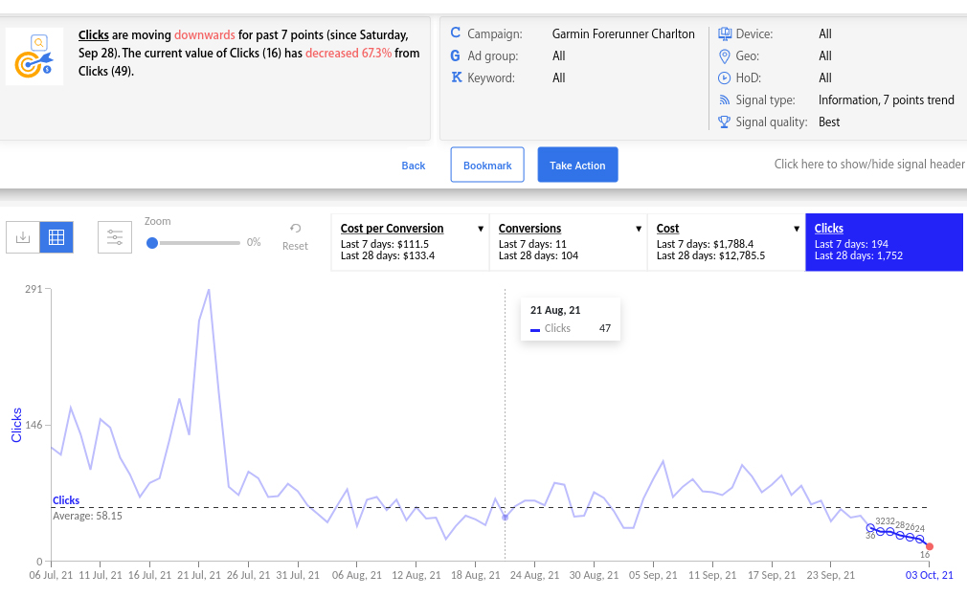This screenshot has height=597, width=967.
Task: Click the Average: 58.15 label
Action: pos(87,516)
